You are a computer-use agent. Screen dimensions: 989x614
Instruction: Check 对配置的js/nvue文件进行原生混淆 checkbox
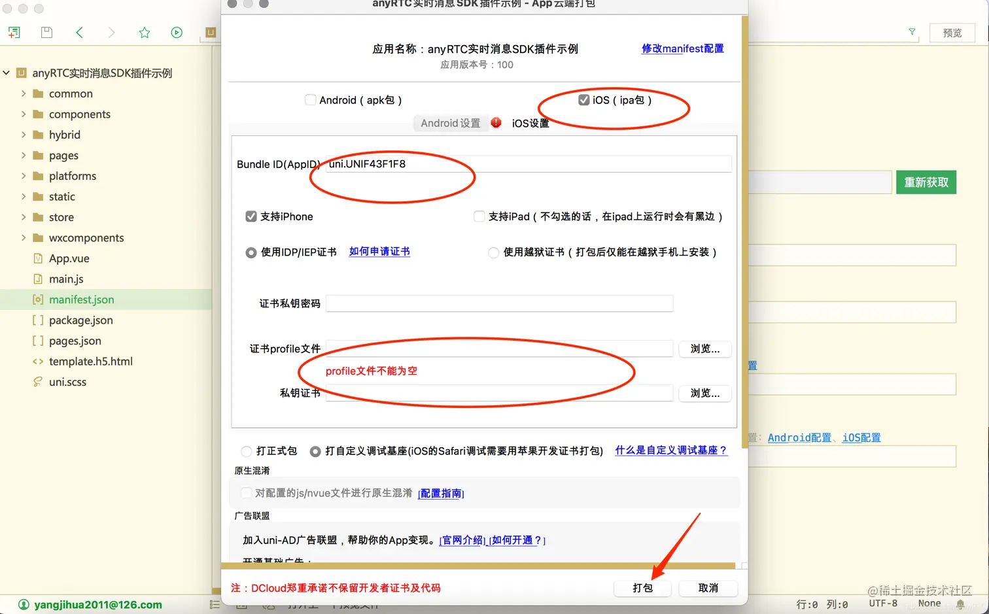click(x=247, y=493)
